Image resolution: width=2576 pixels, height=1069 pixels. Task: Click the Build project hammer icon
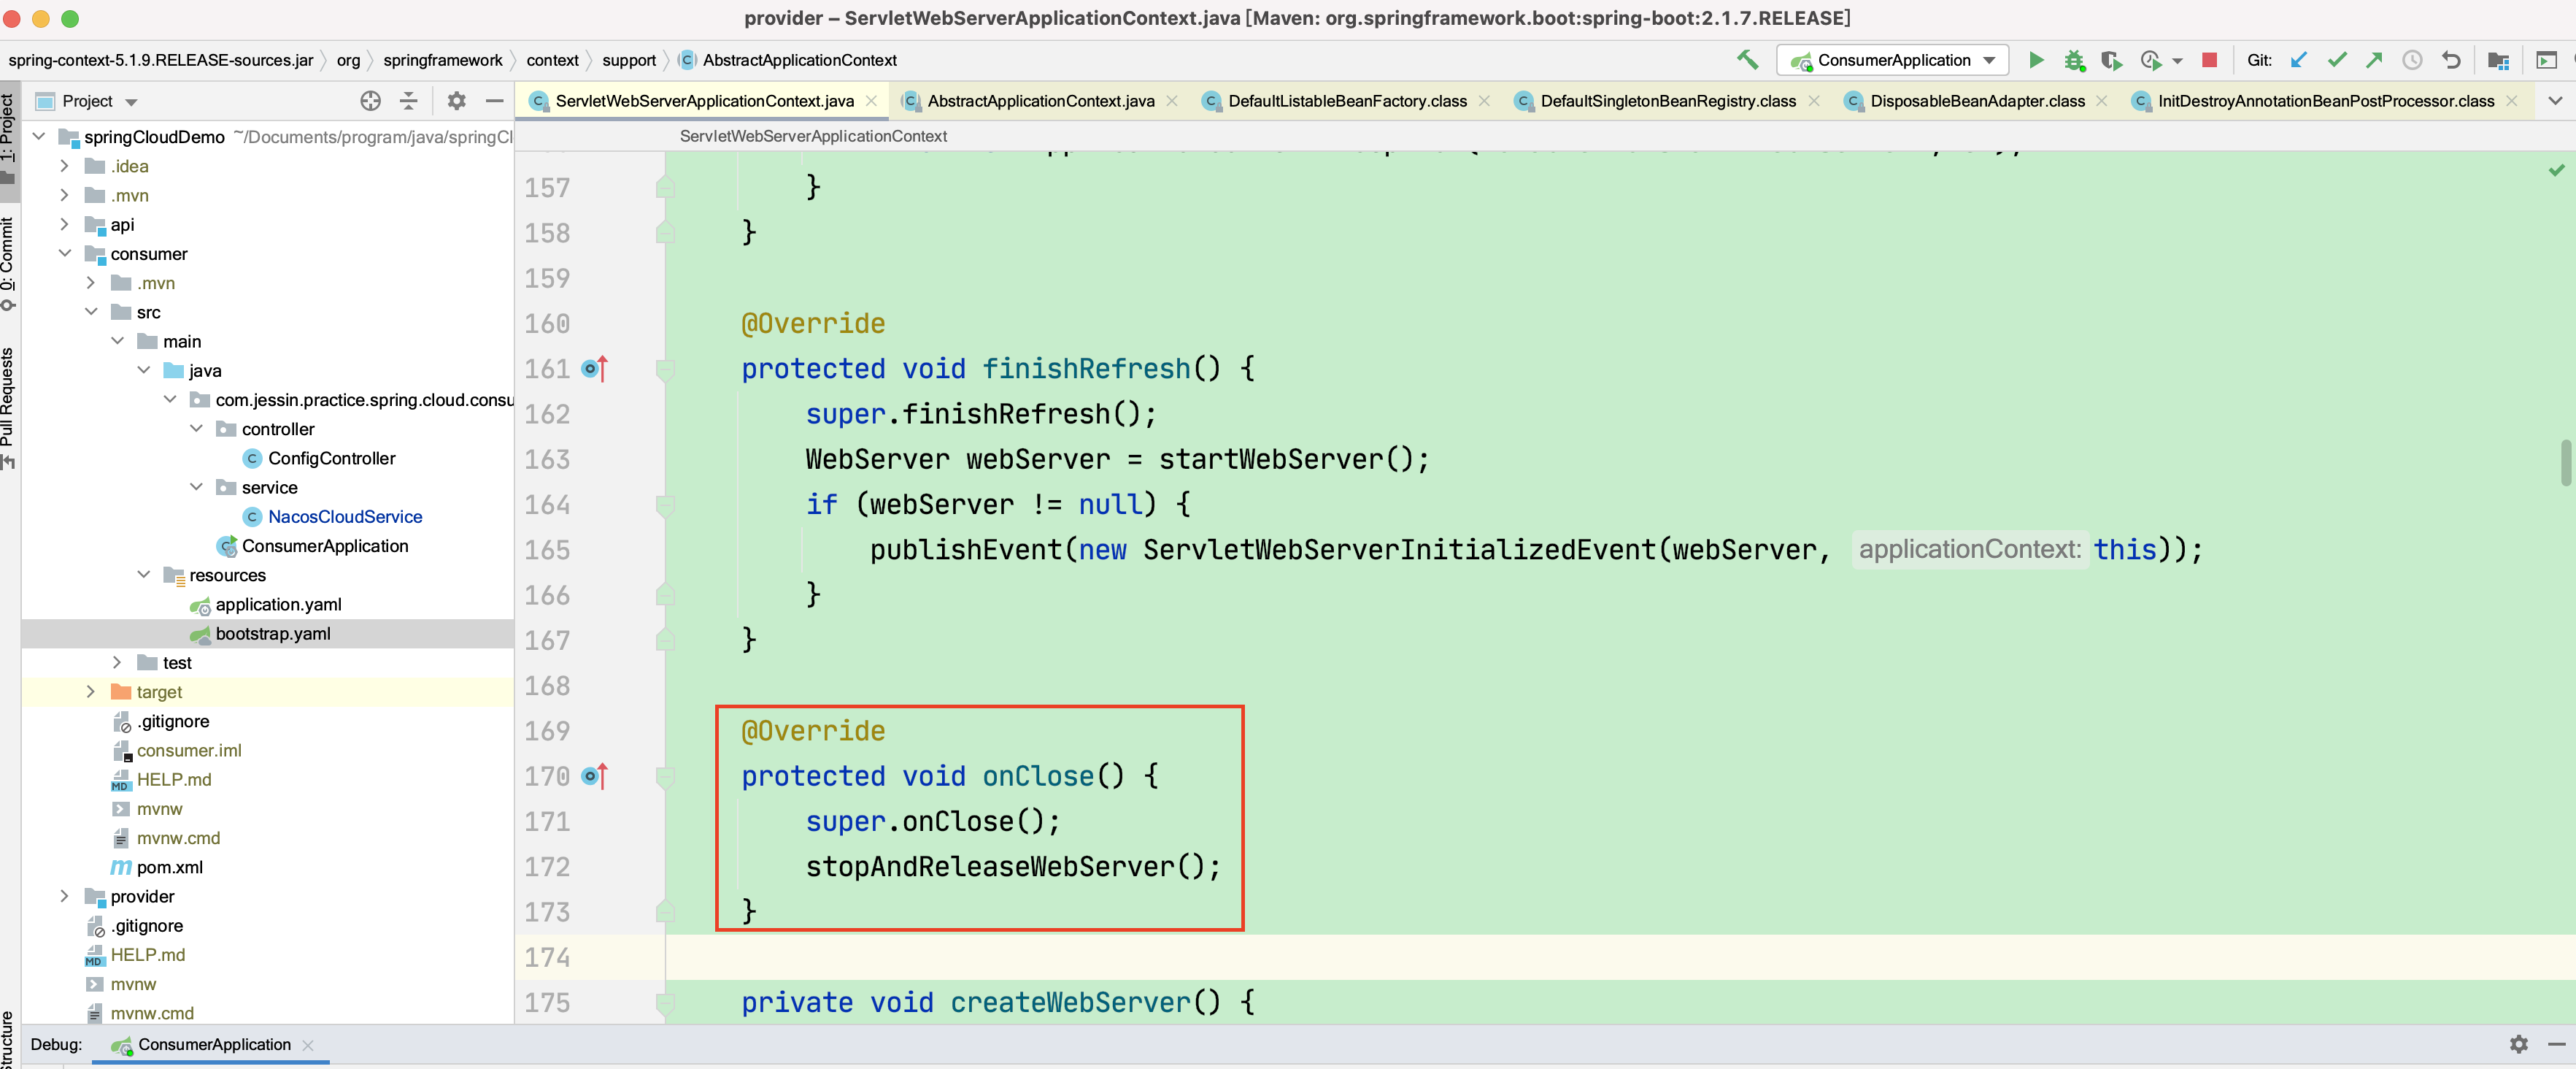tap(1746, 60)
